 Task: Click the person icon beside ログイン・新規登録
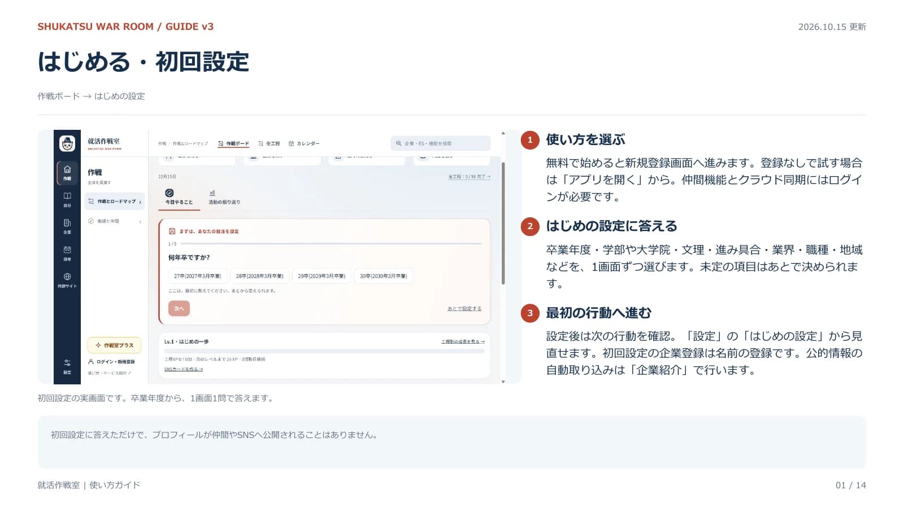pyautogui.click(x=91, y=361)
